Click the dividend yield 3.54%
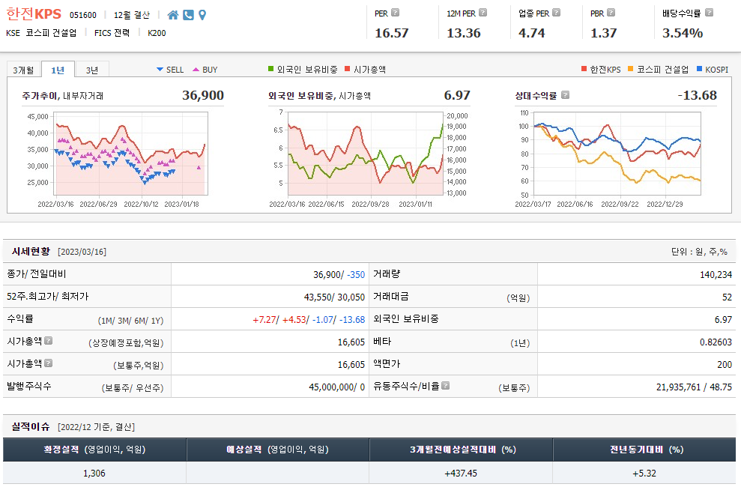 pos(683,33)
